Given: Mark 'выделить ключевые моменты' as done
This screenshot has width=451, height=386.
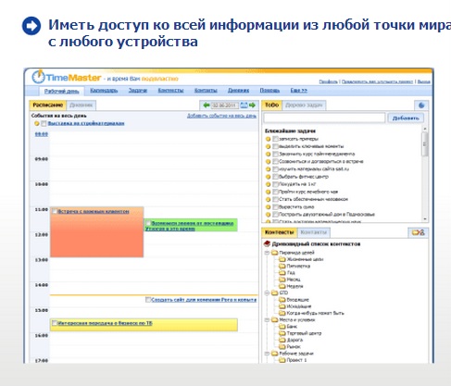Looking at the screenshot, I should (x=275, y=146).
